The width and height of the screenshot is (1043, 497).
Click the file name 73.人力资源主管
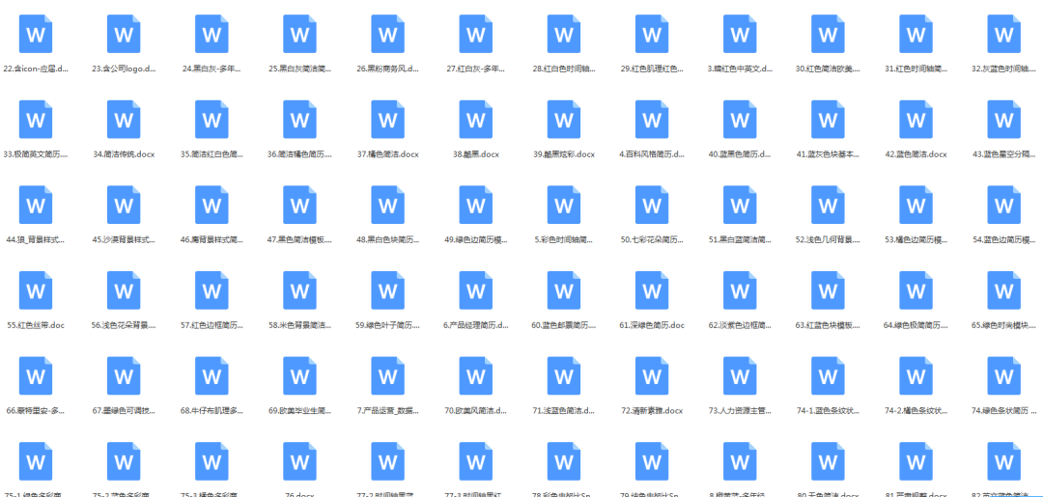[x=741, y=410]
